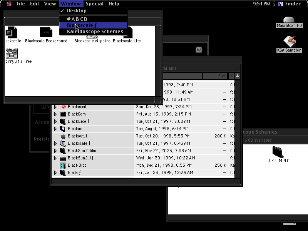
Task: Click the Blackscale clipping label
Action: coord(92,41)
